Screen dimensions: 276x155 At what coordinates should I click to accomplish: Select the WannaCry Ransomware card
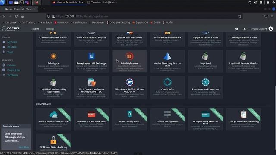point(167,39)
